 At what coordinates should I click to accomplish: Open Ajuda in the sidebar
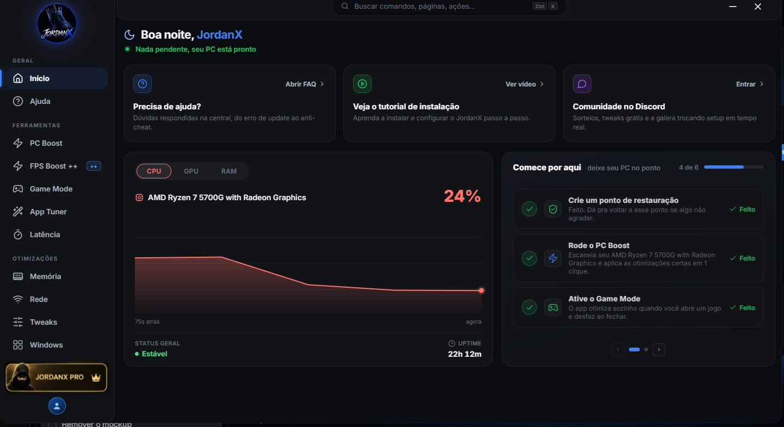[57, 101]
